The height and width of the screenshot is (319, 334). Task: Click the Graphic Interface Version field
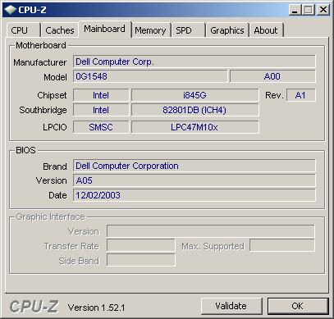coord(211,231)
